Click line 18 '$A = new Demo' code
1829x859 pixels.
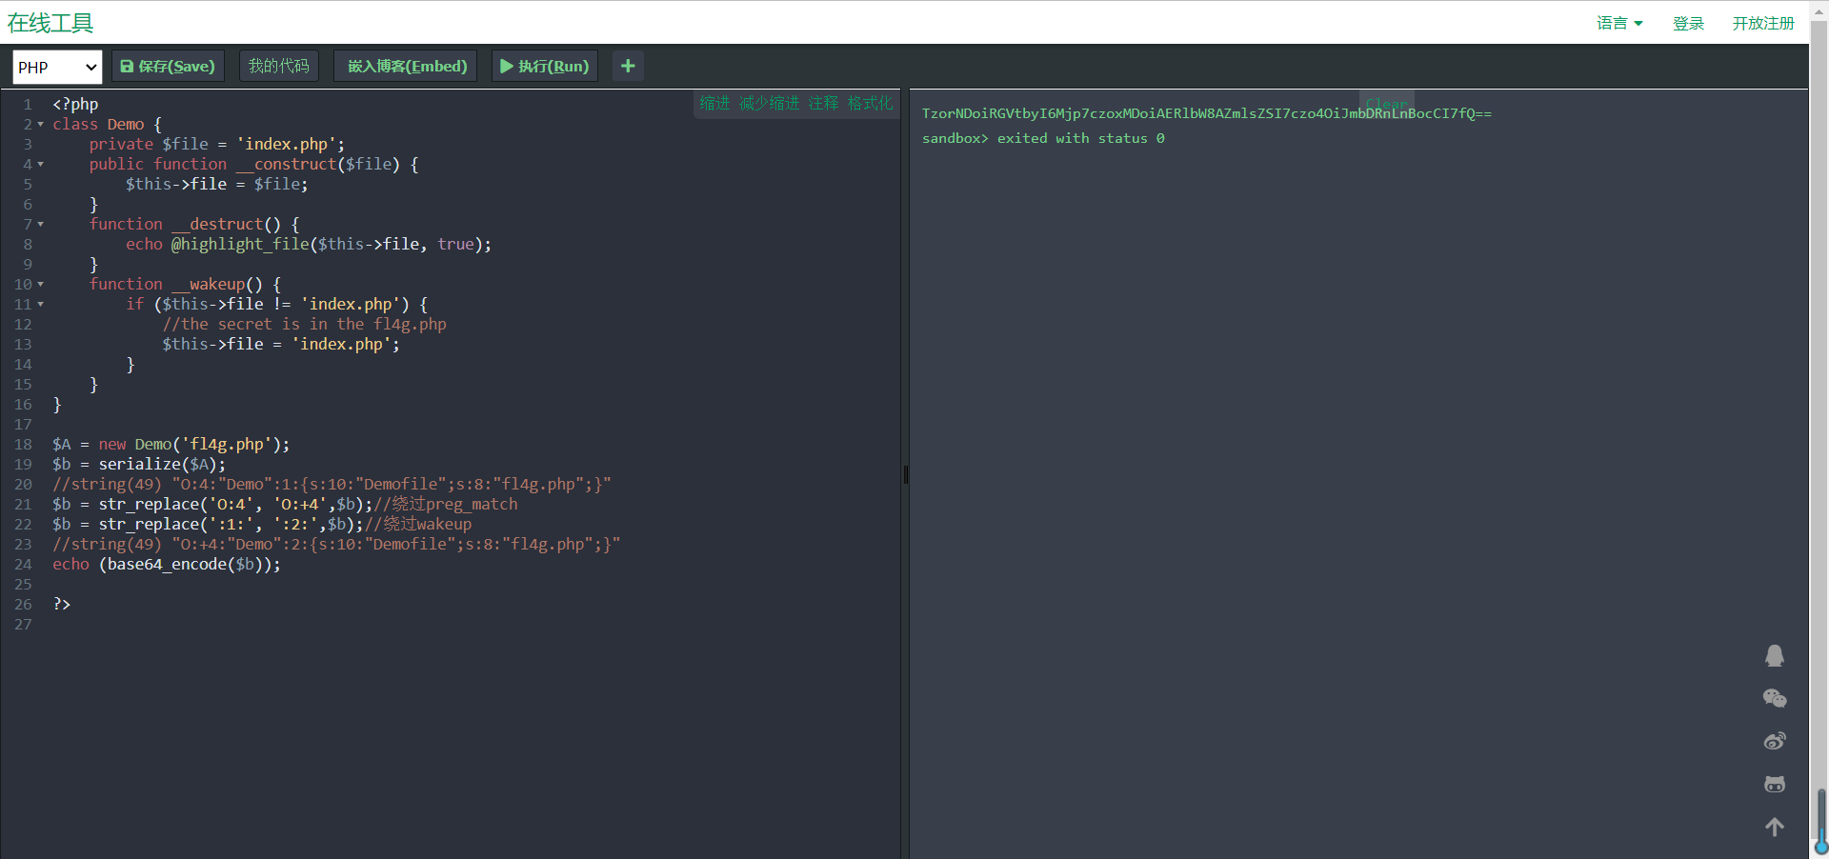coord(171,445)
